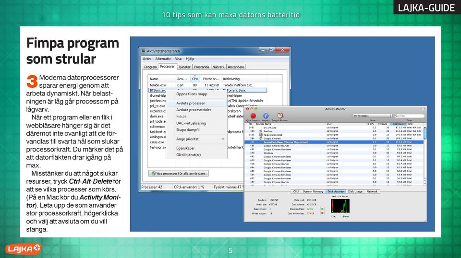Click the Processer: 42 status bar text
Screen dimensions: 461x258
(152, 187)
